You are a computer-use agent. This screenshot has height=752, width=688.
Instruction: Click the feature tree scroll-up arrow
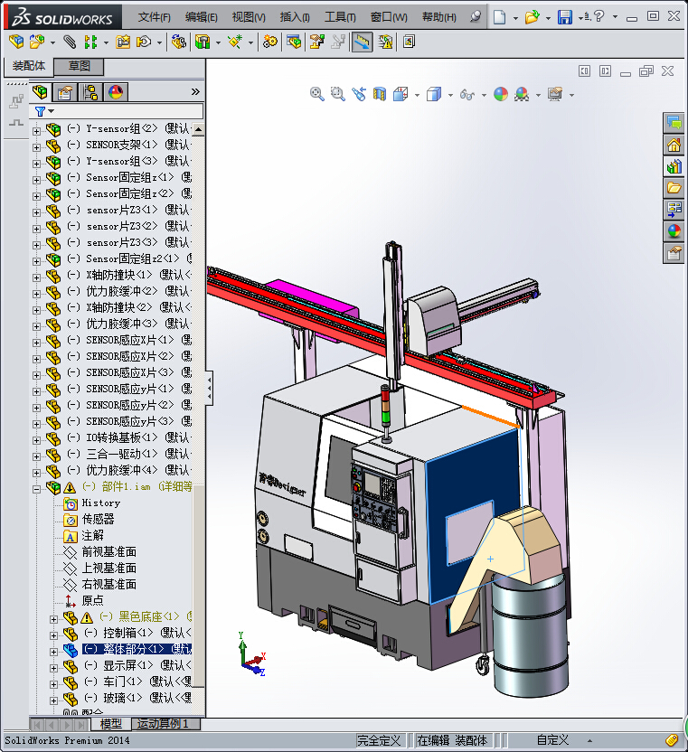click(x=198, y=129)
